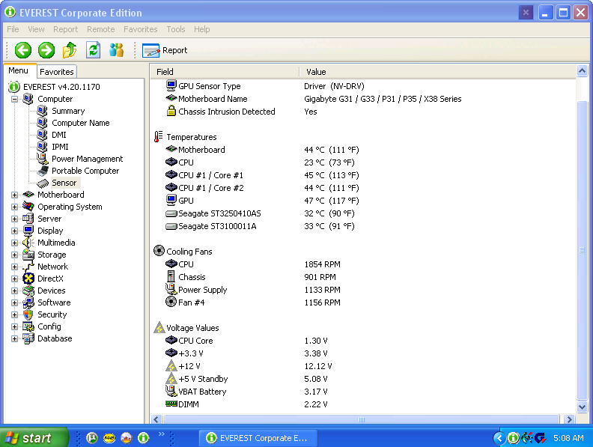593x447 pixels.
Task: Click the Security shield icon in the tree
Action: [28, 314]
